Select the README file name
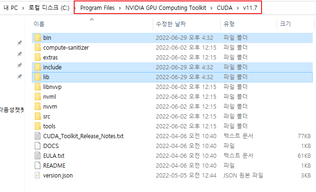316x192 pixels. pyautogui.click(x=54, y=166)
